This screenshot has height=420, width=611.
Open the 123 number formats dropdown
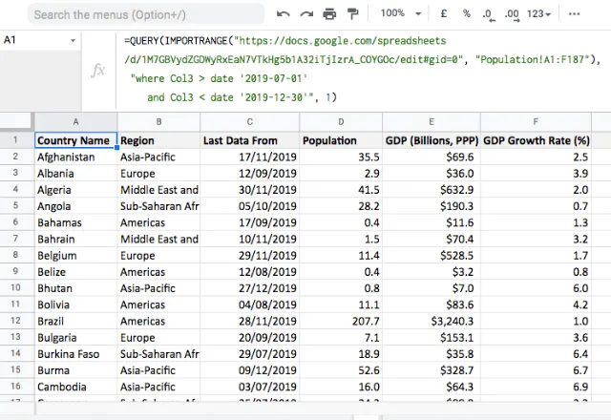[x=539, y=14]
